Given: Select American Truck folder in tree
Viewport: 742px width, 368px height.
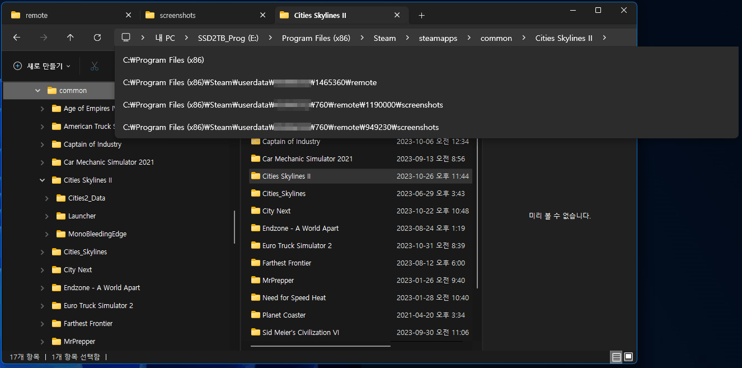Looking at the screenshot, I should (83, 126).
